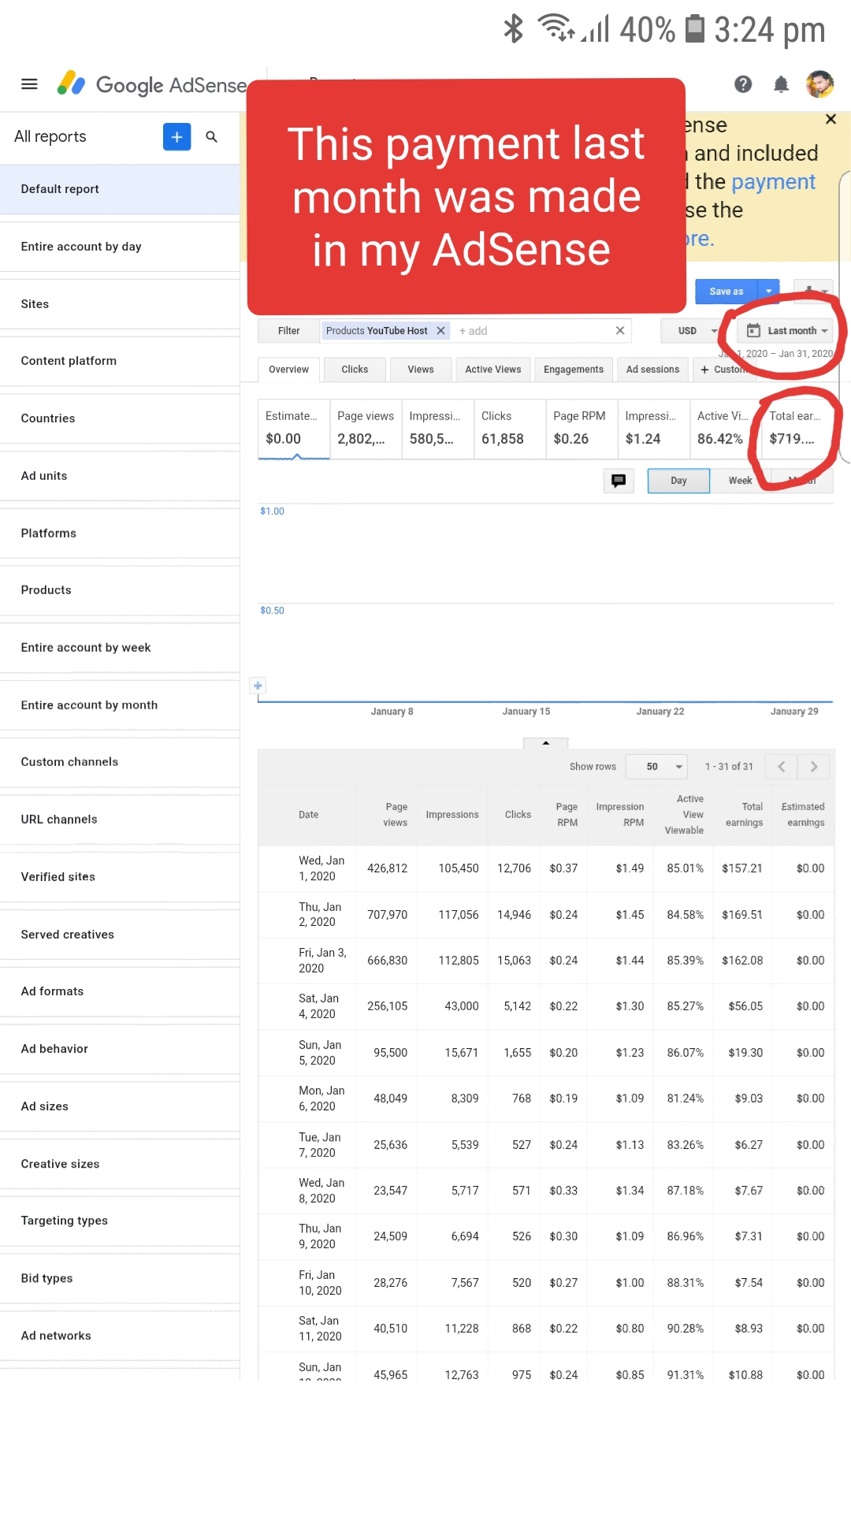Click the Google AdSense logo

[x=151, y=84]
